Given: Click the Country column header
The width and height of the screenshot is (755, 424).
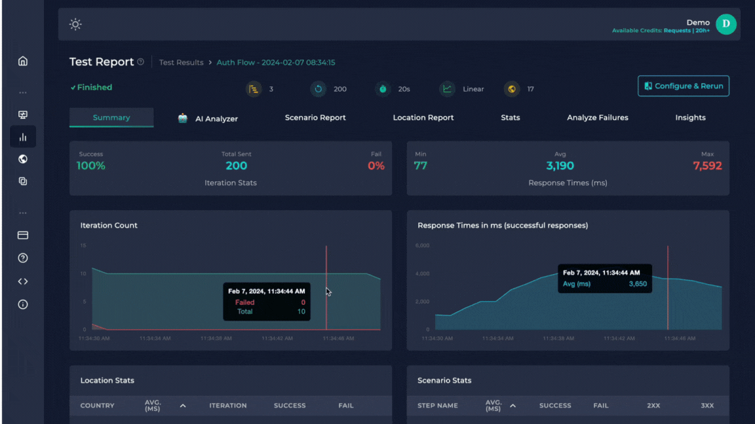Looking at the screenshot, I should pos(97,406).
